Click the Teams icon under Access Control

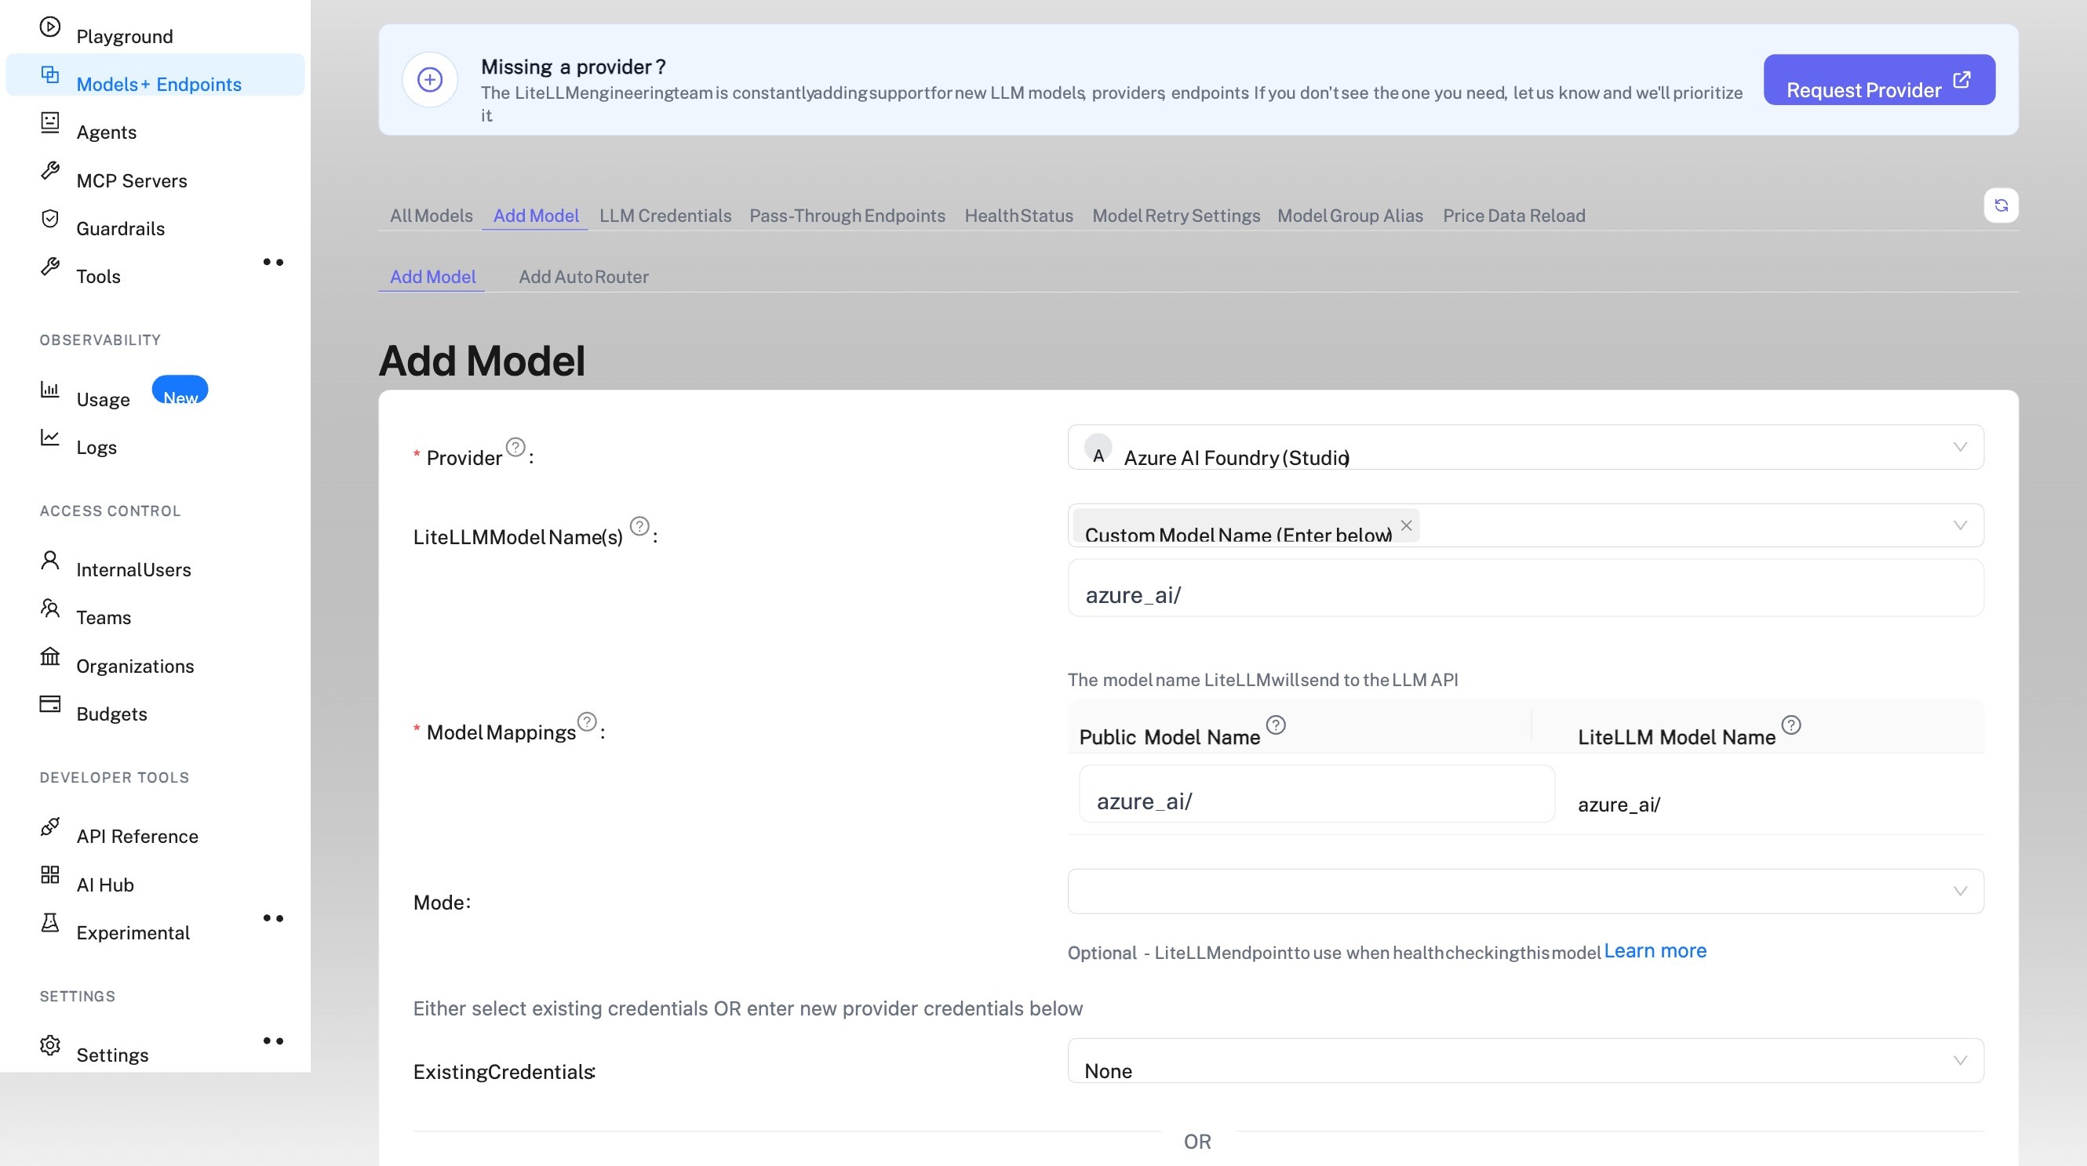[49, 608]
